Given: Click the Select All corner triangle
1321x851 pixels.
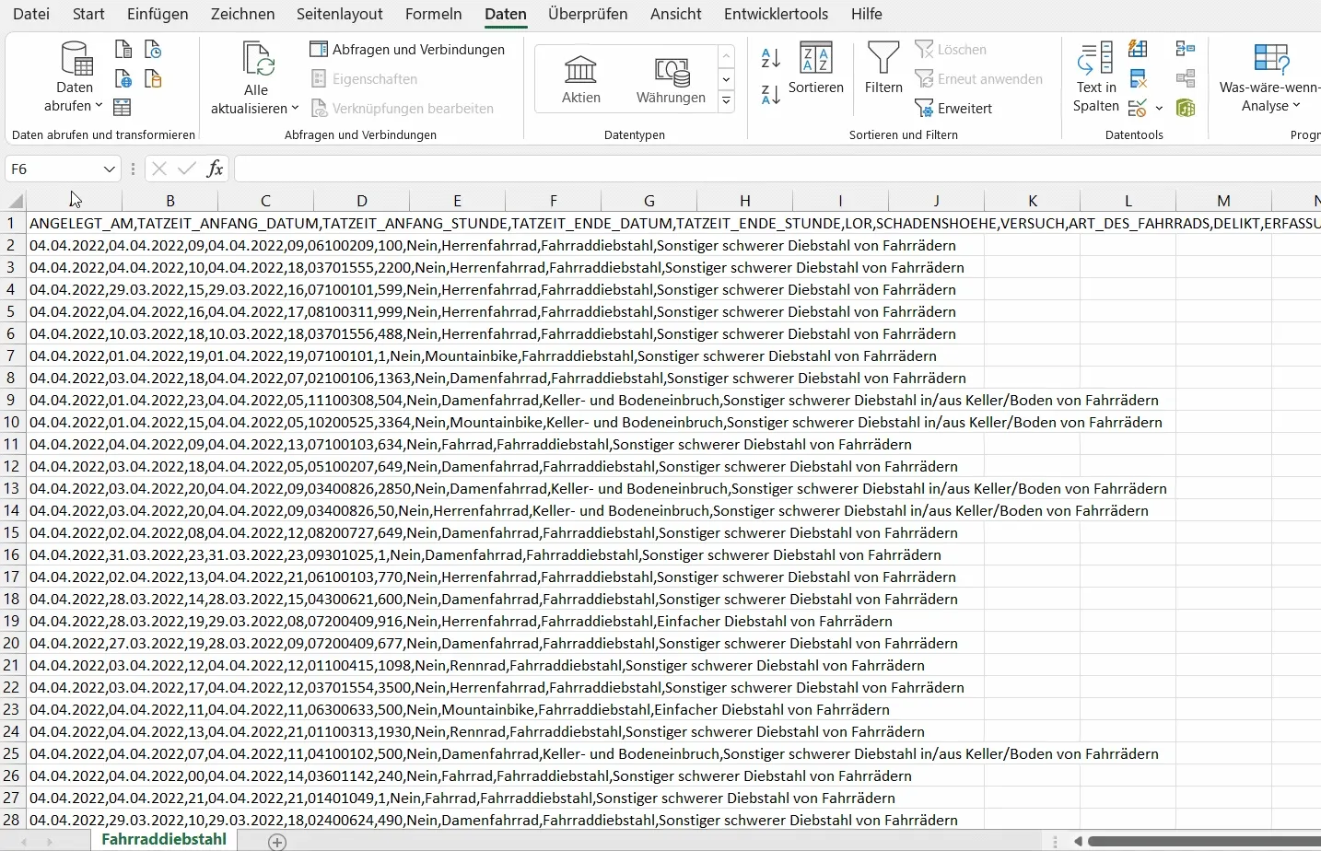Looking at the screenshot, I should tap(15, 201).
